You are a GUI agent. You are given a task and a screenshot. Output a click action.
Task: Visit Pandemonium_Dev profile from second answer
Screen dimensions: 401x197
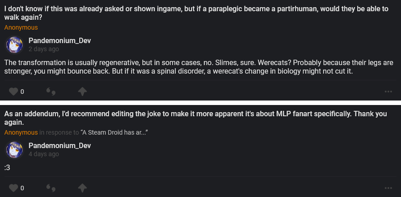click(x=59, y=146)
